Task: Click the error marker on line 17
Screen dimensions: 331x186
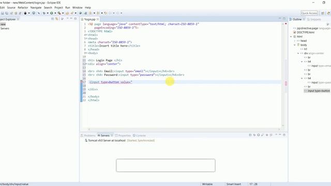Action: point(82,82)
